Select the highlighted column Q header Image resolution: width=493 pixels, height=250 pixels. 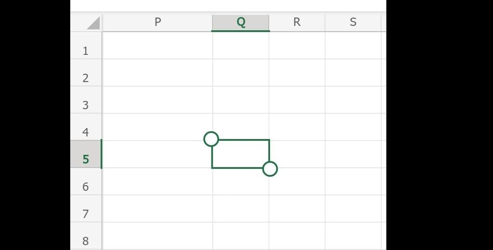(x=241, y=22)
